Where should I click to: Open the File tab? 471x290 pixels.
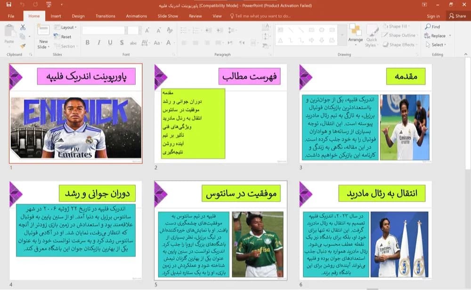coord(11,16)
